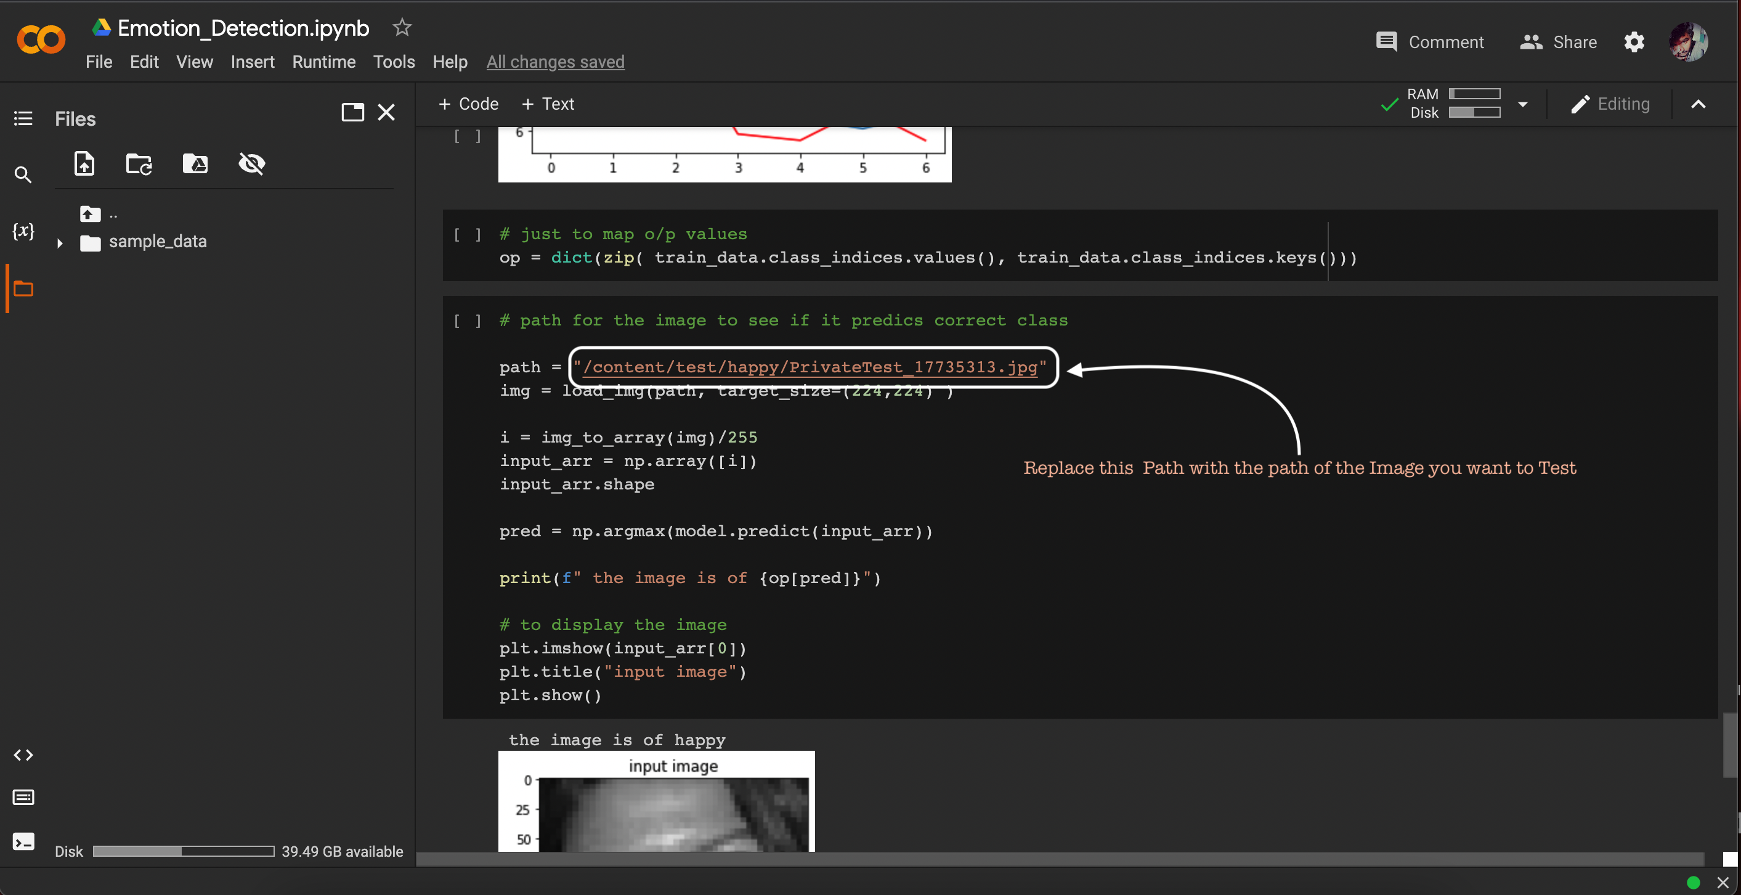Toggle hidden files visibility
Image resolution: width=1741 pixels, height=895 pixels.
coord(251,163)
